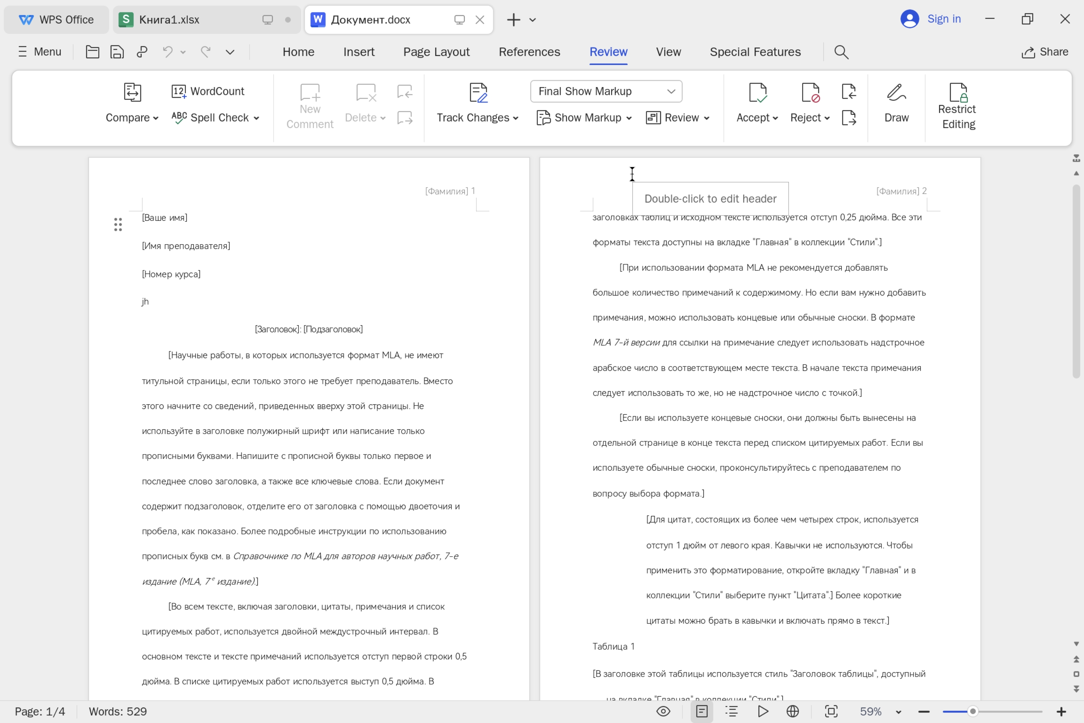Click the Accept changes icon
The image size is (1084, 723).
(757, 92)
